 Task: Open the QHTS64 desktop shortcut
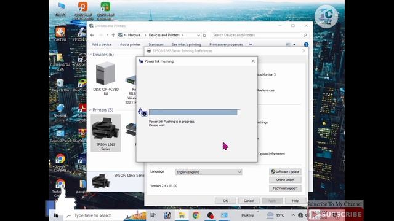click(60, 34)
